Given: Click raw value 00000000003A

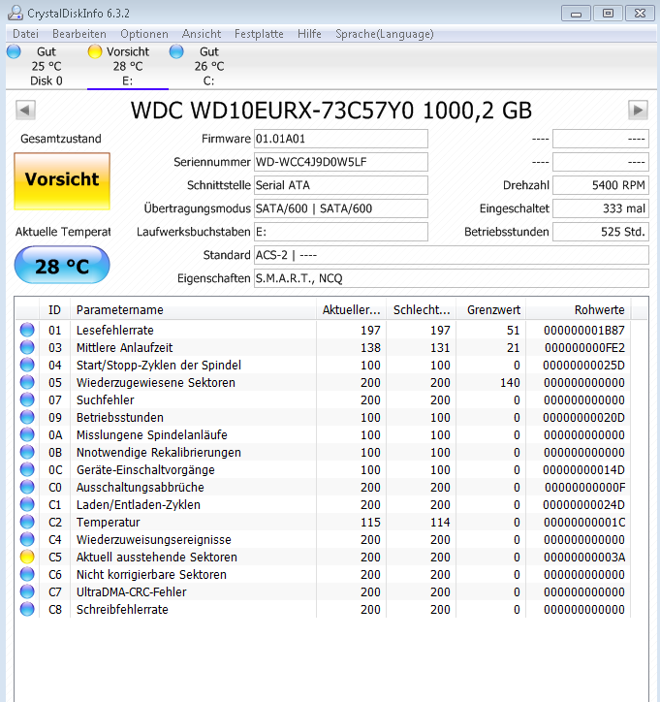Looking at the screenshot, I should click(x=584, y=558).
